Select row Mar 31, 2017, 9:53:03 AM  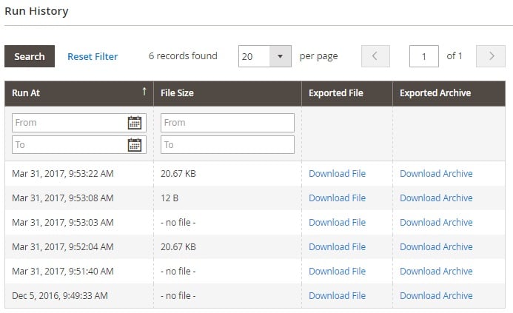click(x=255, y=223)
